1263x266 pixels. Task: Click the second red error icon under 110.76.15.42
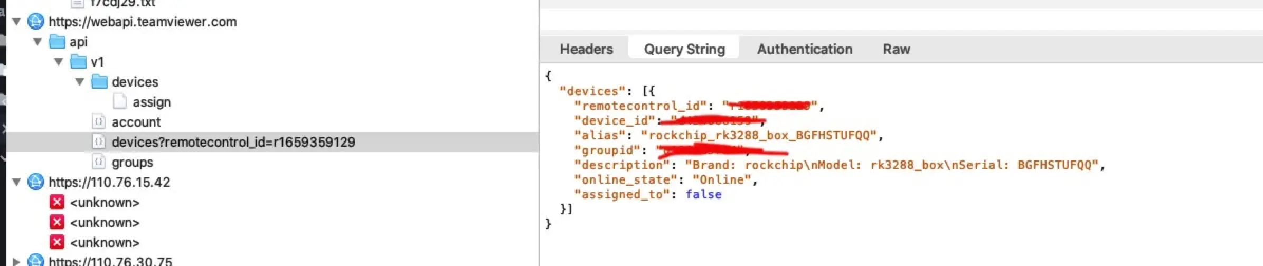pyautogui.click(x=57, y=222)
